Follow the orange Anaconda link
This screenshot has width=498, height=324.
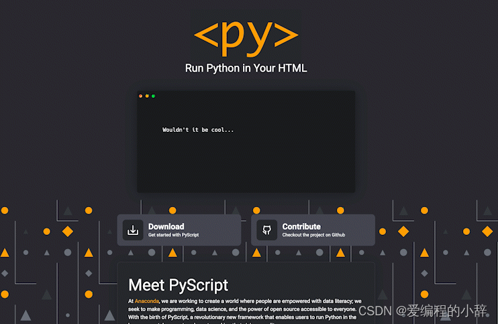pyautogui.click(x=147, y=301)
